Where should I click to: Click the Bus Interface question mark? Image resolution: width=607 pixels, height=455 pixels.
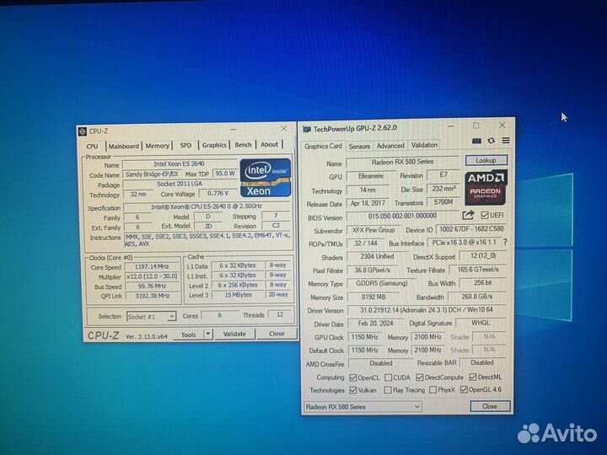click(x=505, y=242)
